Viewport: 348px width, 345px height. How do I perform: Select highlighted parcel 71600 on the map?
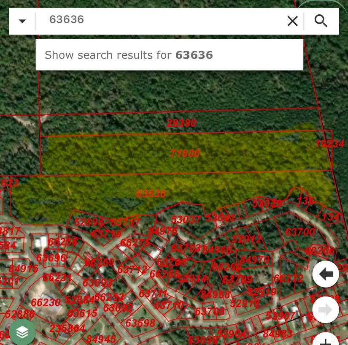click(x=185, y=153)
